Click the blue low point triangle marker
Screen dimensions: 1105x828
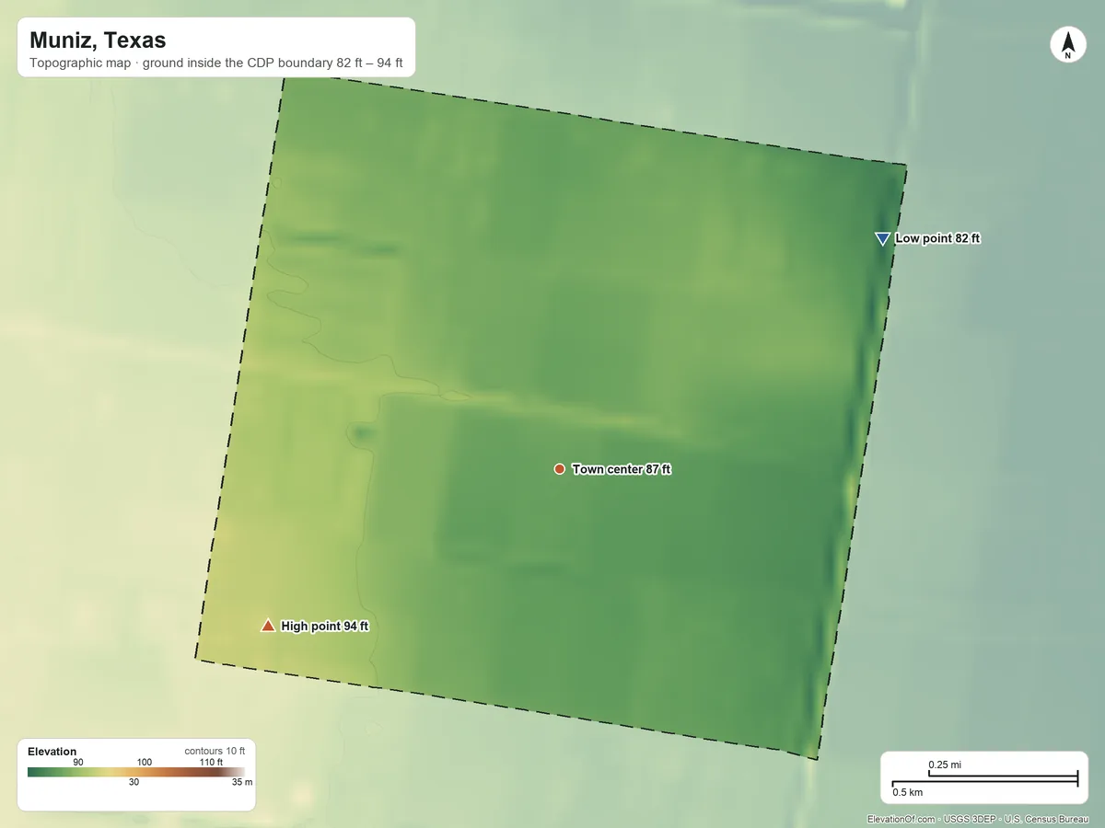pyautogui.click(x=882, y=239)
